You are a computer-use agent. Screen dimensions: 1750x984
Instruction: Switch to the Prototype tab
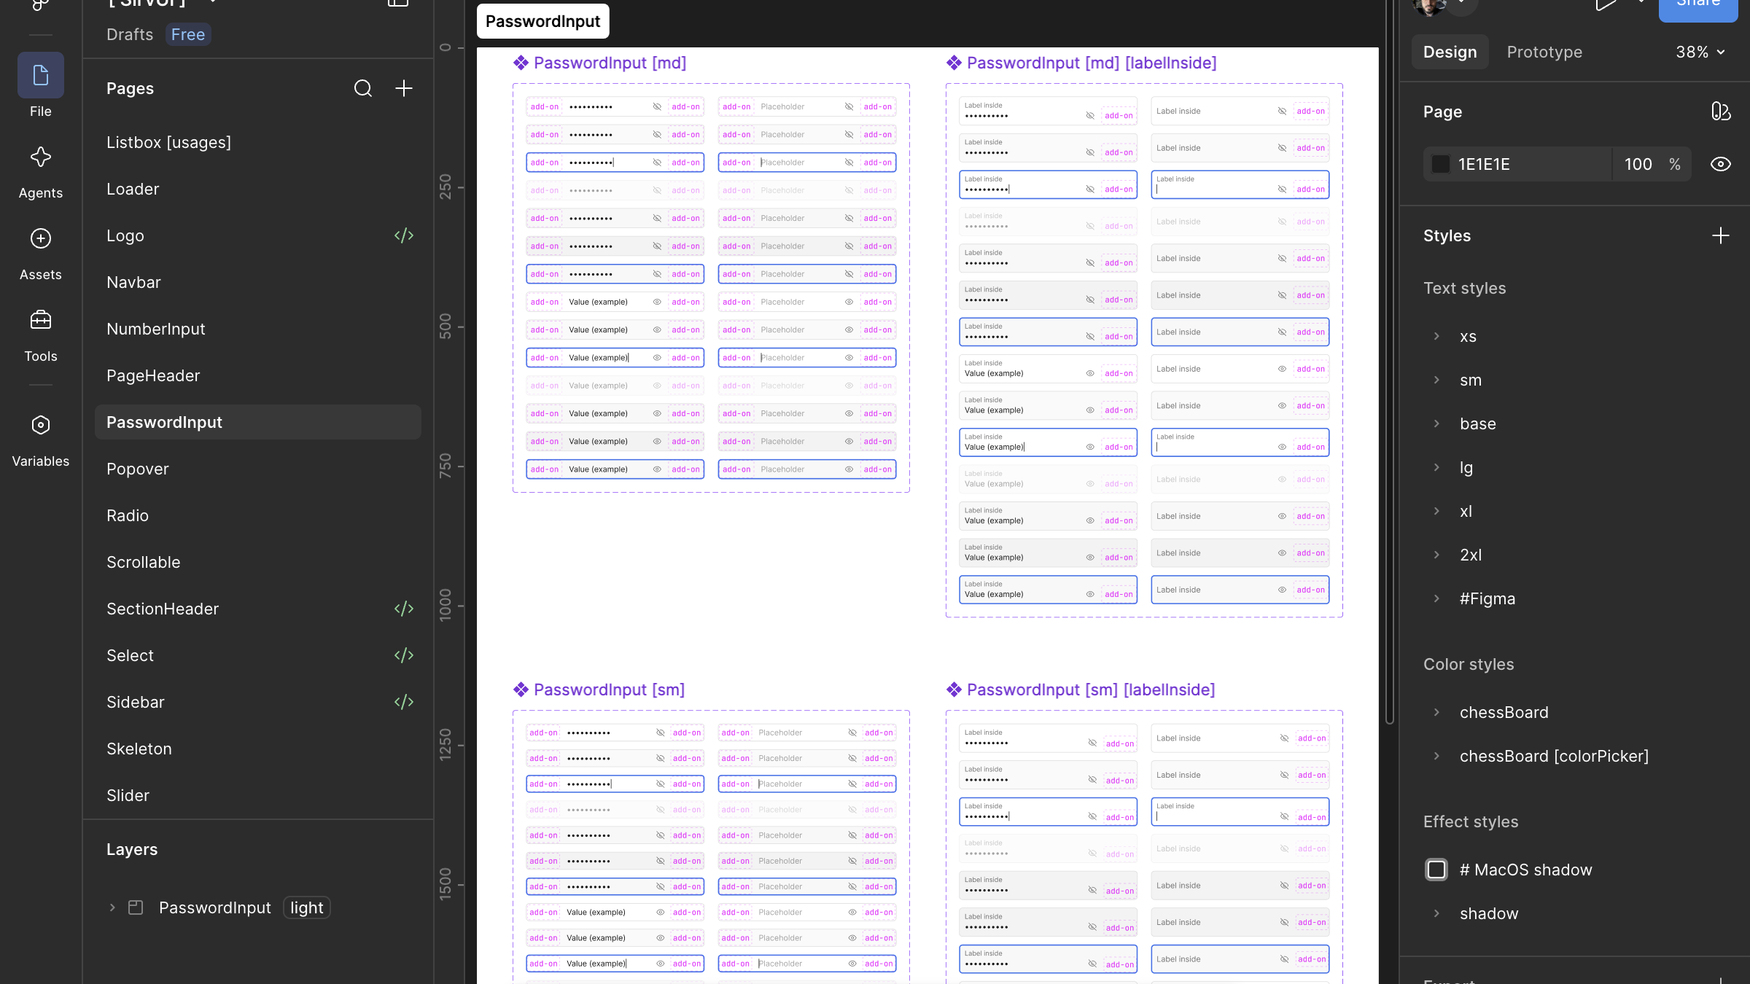click(x=1544, y=52)
